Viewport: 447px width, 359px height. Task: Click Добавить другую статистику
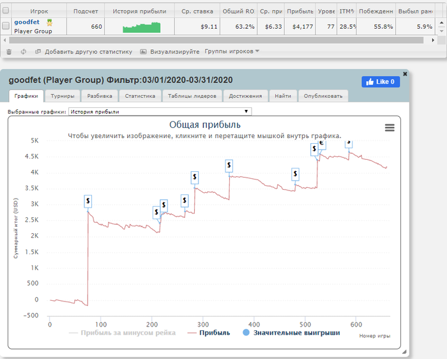[88, 52]
